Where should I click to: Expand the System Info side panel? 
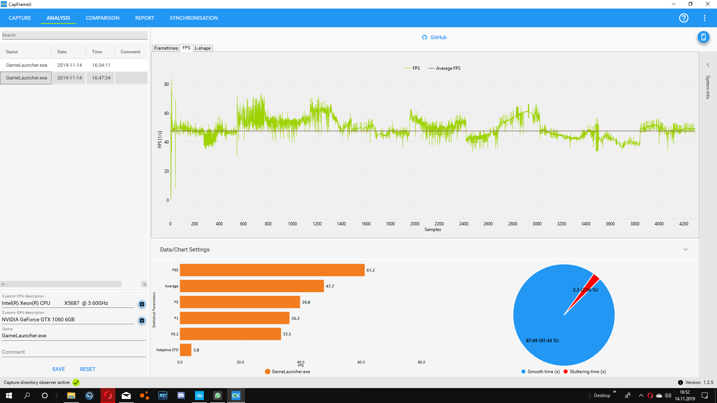click(708, 65)
